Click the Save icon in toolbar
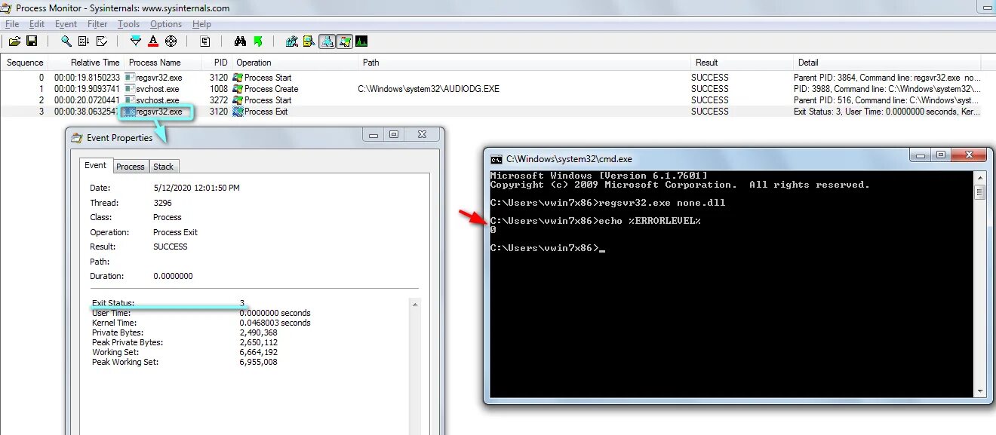This screenshot has height=435, width=996. [x=32, y=41]
